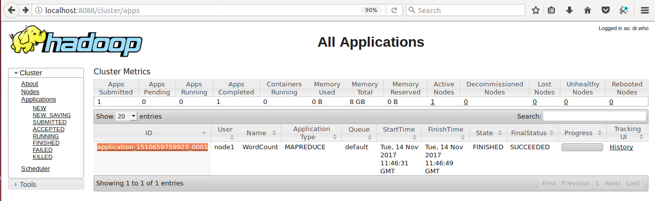The image size is (655, 201).
Task: Sort table by ID column
Action: (152, 133)
